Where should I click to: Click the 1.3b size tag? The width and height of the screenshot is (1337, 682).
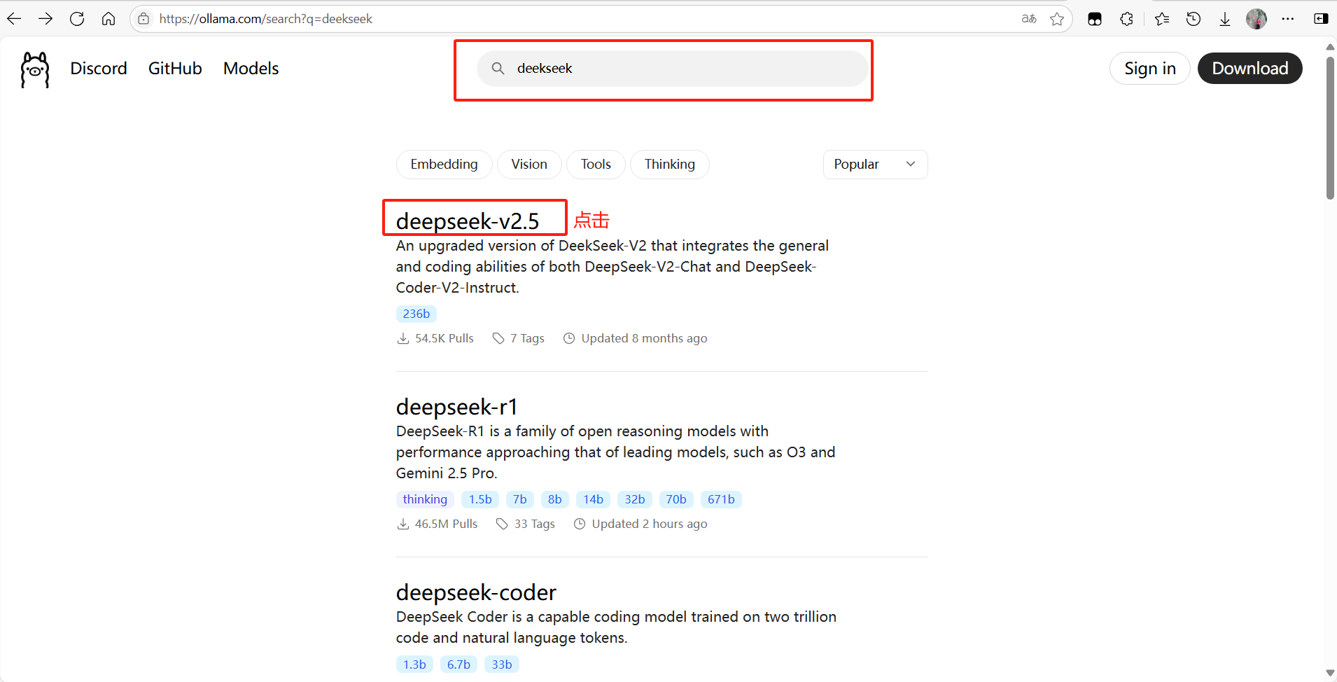414,664
